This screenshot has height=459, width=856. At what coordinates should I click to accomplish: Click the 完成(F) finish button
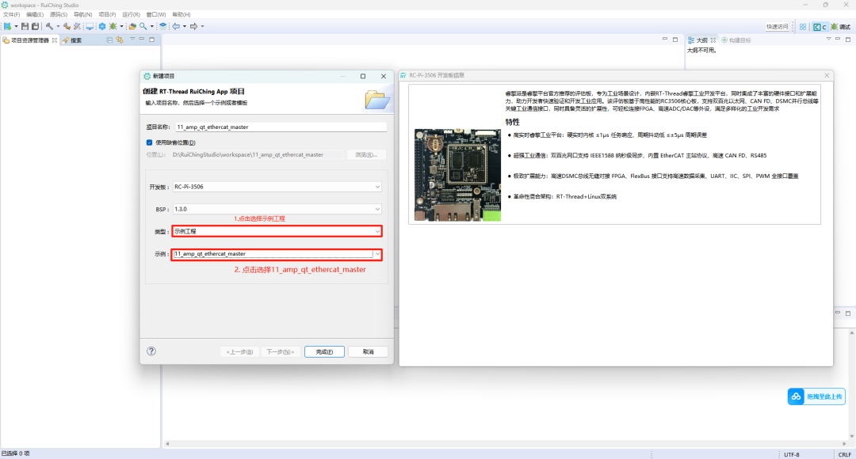tap(324, 352)
